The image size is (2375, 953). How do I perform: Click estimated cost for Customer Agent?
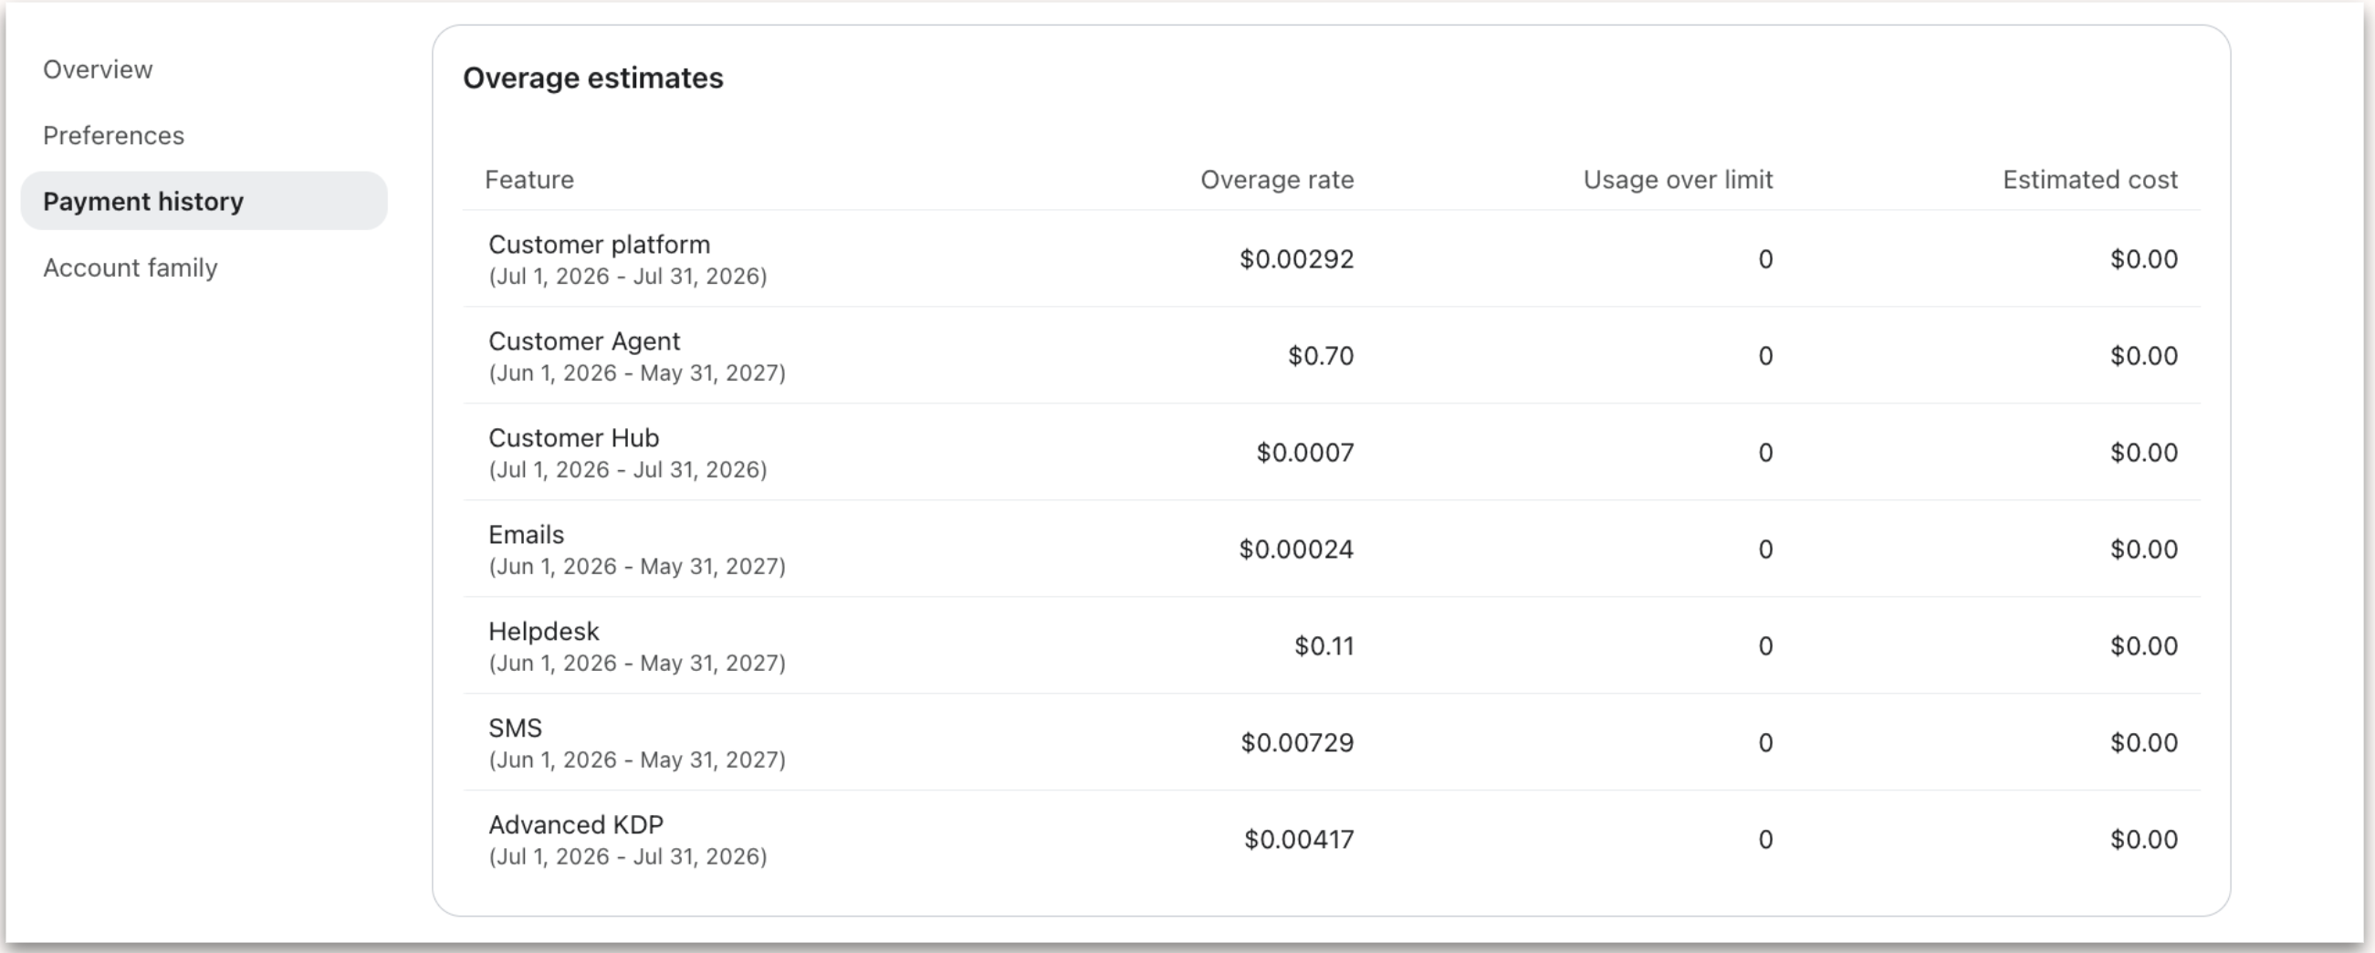[x=2143, y=356]
